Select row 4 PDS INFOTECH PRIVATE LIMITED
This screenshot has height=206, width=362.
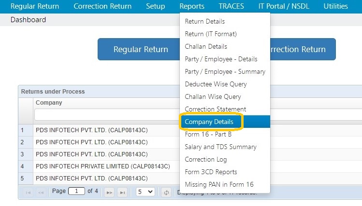coord(102,166)
